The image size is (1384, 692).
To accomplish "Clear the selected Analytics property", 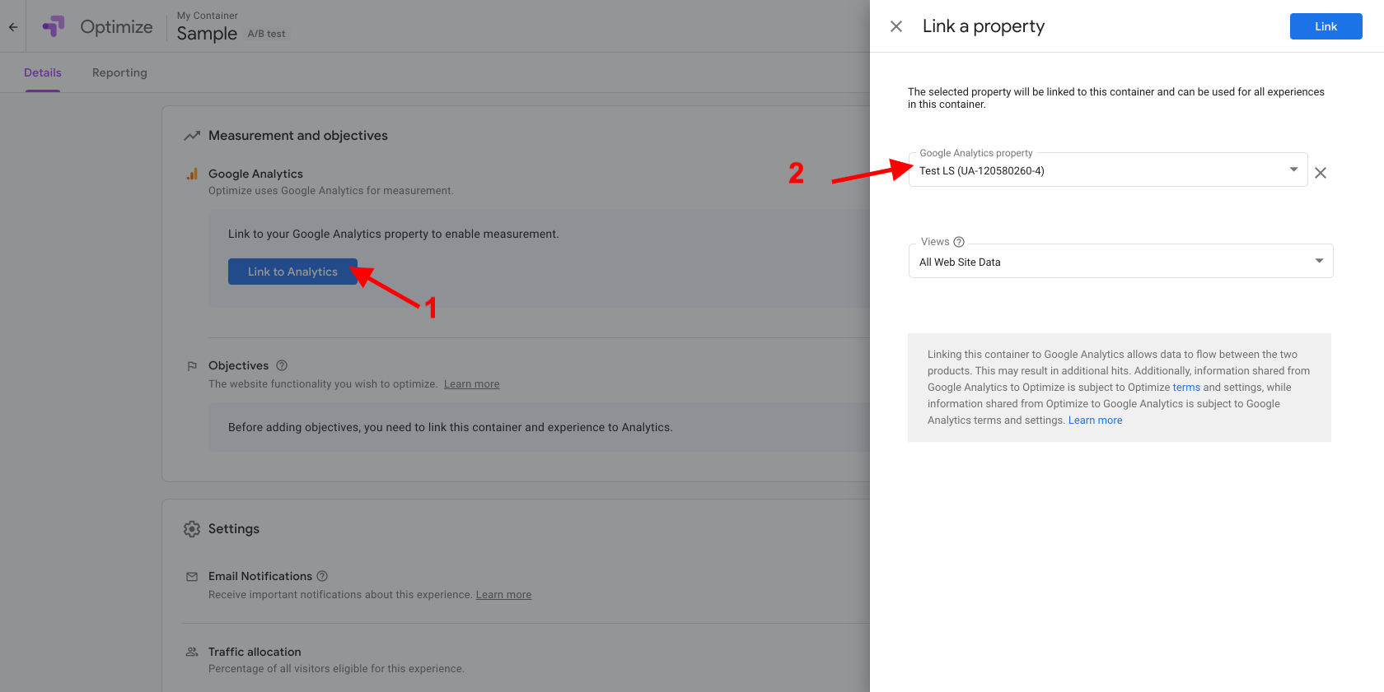I will coord(1321,173).
